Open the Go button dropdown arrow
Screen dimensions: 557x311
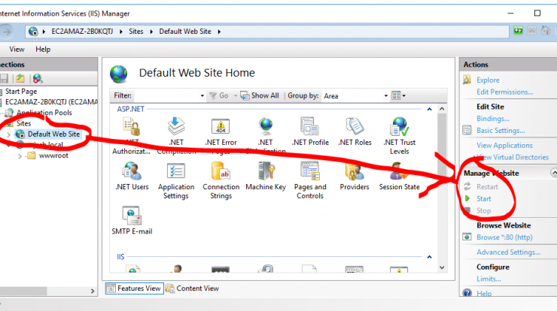pyautogui.click(x=235, y=95)
